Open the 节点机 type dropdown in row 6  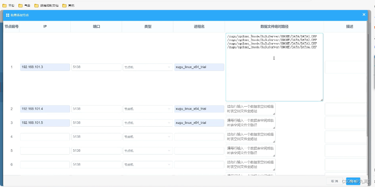pos(148,164)
